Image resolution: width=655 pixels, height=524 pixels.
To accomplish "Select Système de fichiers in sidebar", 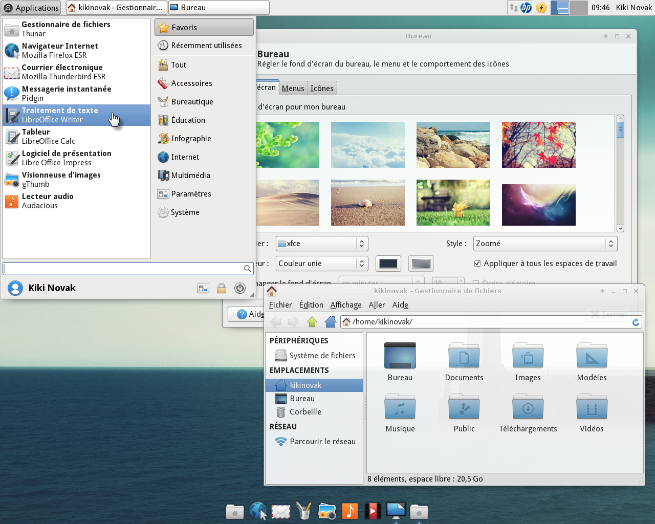I will click(x=314, y=356).
